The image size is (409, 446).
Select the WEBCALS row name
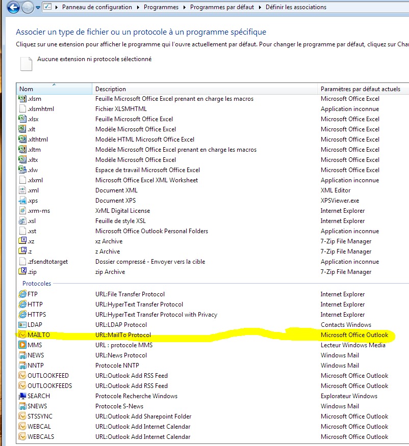pyautogui.click(x=41, y=437)
